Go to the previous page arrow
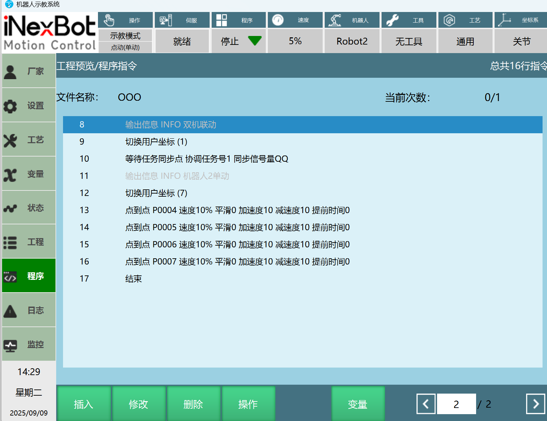Image resolution: width=547 pixels, height=421 pixels. point(426,404)
